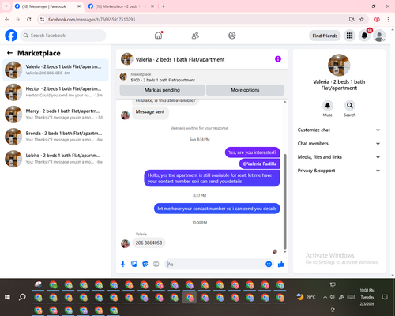This screenshot has height=316, width=395.
Task: Open the Brenda conversation in list
Action: click(55, 137)
